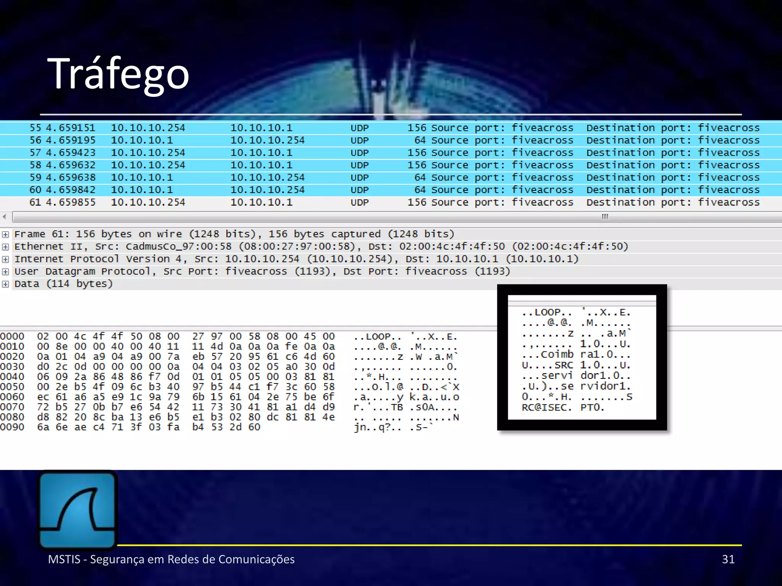Click the horizontal scrollbar left arrow
The height and width of the screenshot is (586, 782).
pos(5,217)
